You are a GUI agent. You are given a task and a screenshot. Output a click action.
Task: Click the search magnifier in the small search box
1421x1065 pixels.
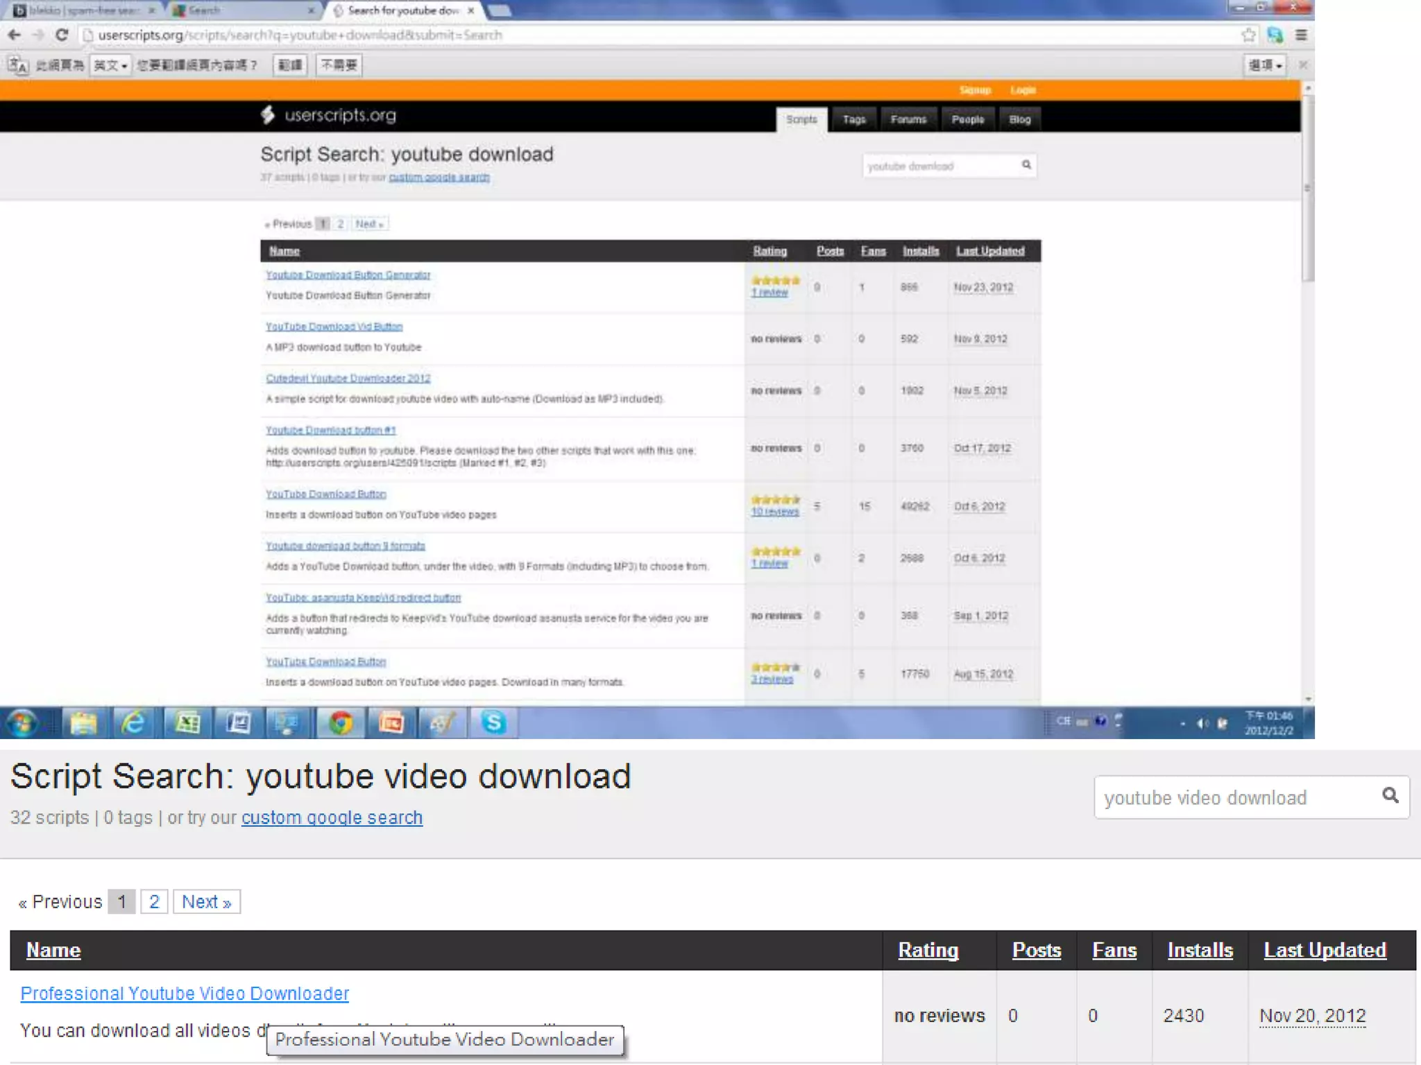tap(1026, 165)
